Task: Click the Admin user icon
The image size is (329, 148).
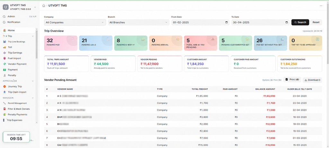Action: (x=4, y=16)
